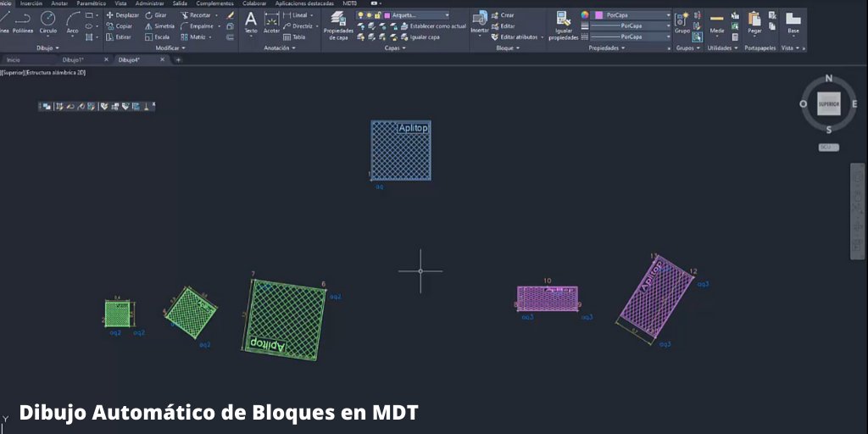Click the Matriz array tool
The image size is (868, 434).
193,37
